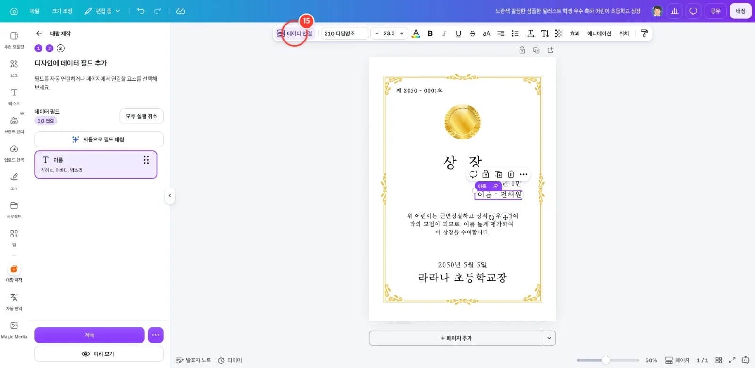The height and width of the screenshot is (368, 755).
Task: Click 자동으로 필드 매칭 button
Action: (x=99, y=139)
